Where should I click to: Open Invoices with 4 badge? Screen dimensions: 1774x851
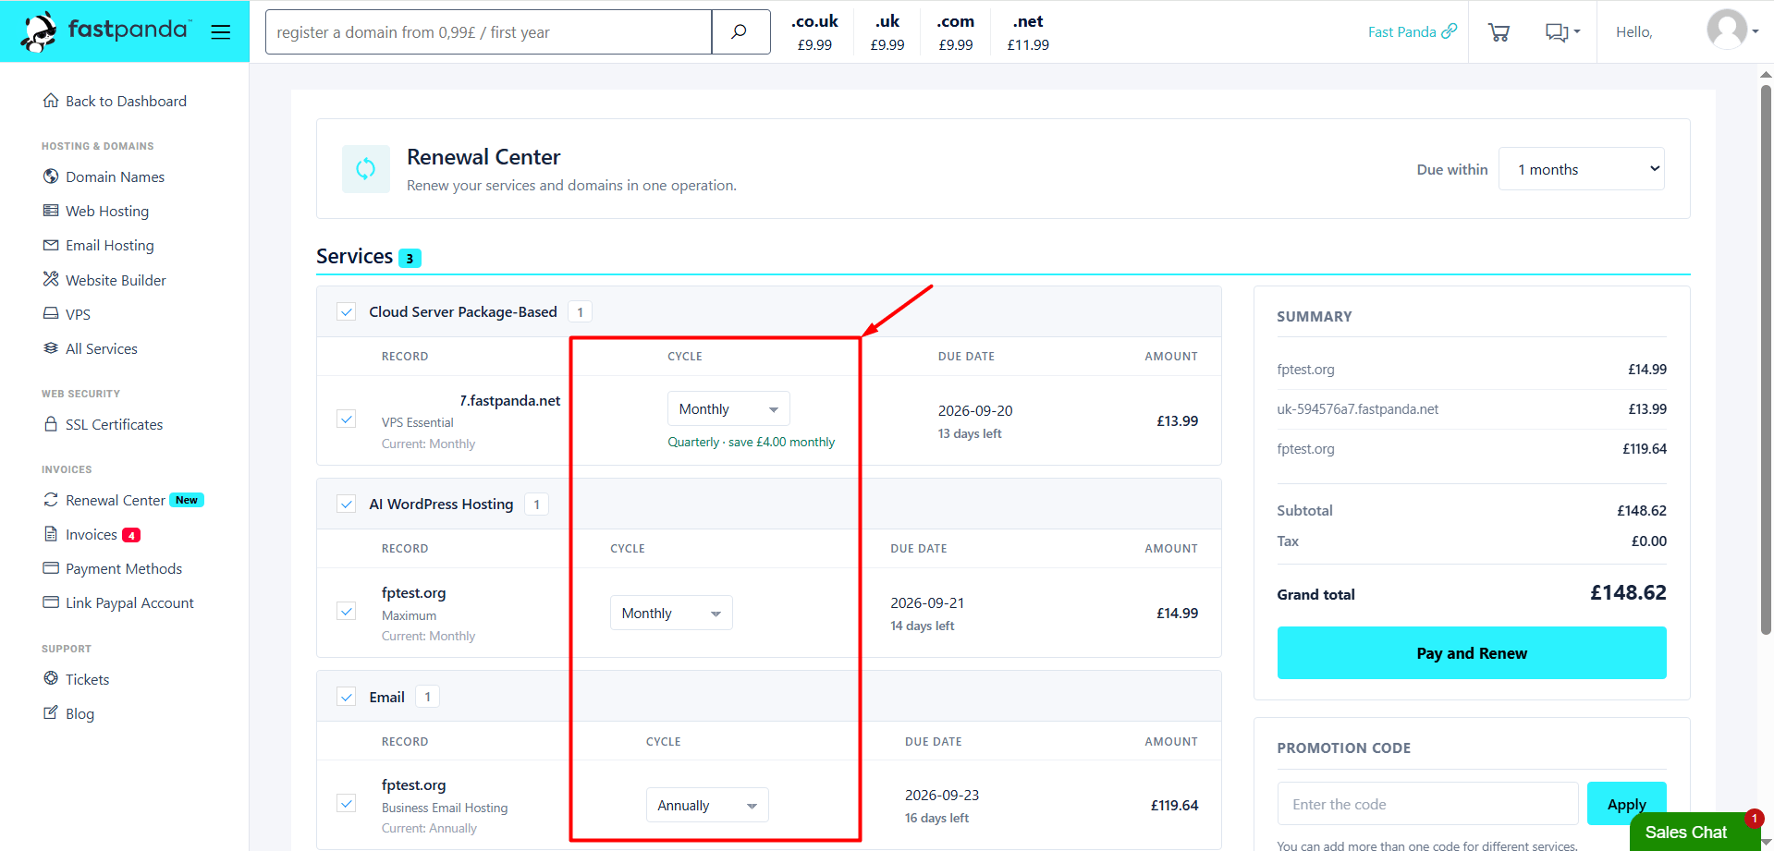point(92,534)
